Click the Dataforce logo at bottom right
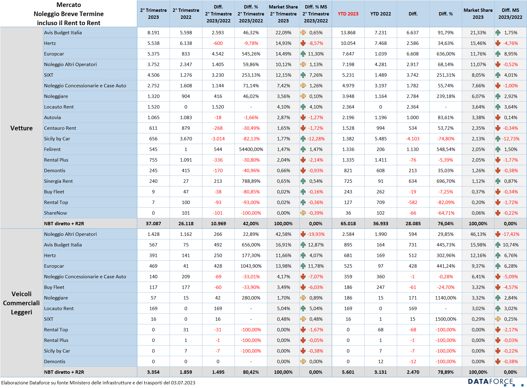 pos(495,382)
